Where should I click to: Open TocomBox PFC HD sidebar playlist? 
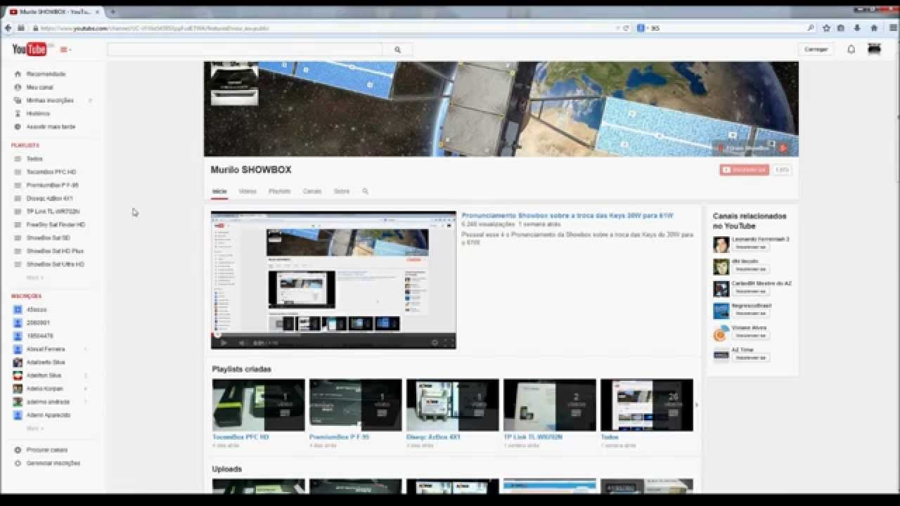coord(51,172)
